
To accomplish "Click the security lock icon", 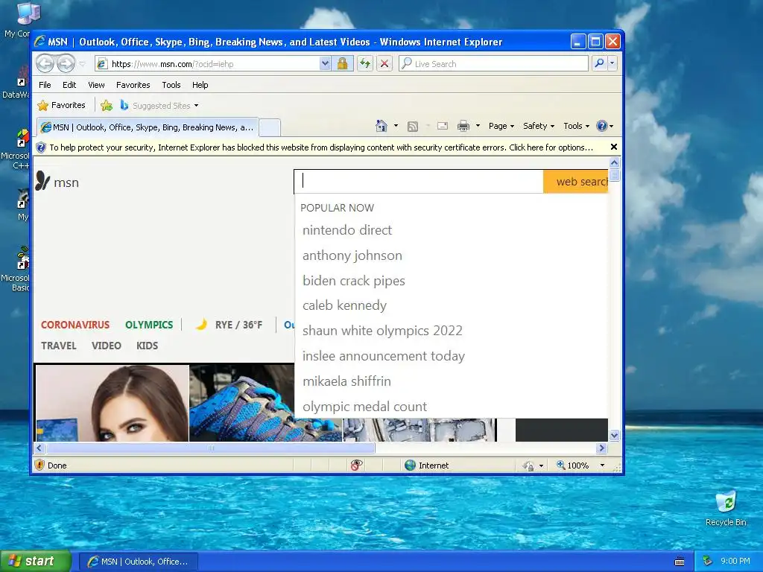I will (343, 64).
